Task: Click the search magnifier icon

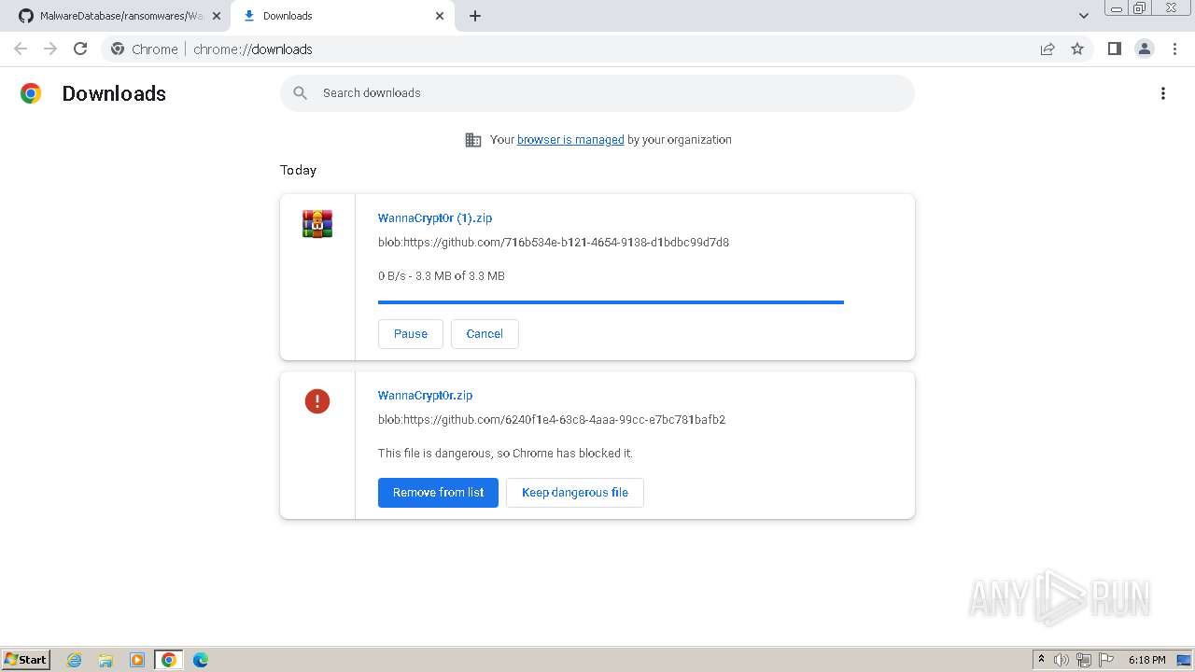Action: tap(300, 93)
